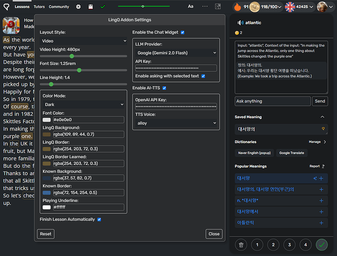This screenshot has width=337, height=256.
Task: Click the UK flag language icon
Action: [290, 7]
